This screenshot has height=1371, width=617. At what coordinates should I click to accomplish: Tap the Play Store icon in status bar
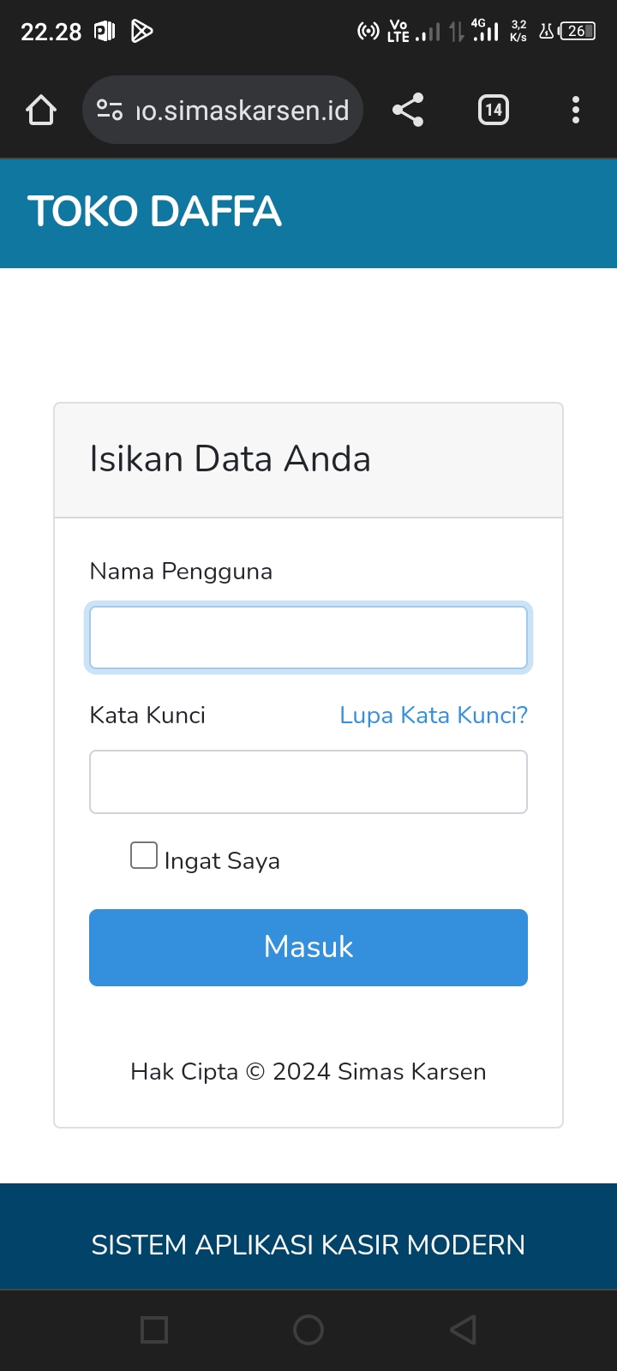click(141, 32)
